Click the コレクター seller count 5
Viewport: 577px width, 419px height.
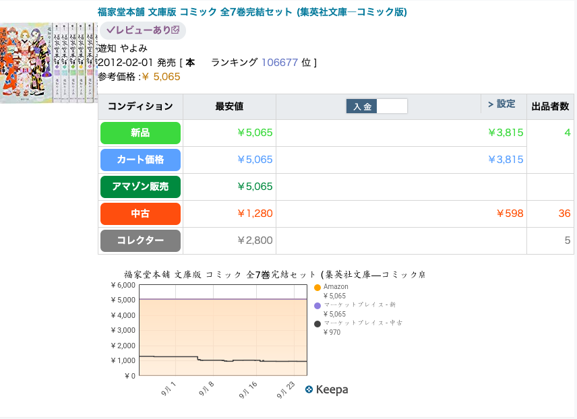coord(568,240)
